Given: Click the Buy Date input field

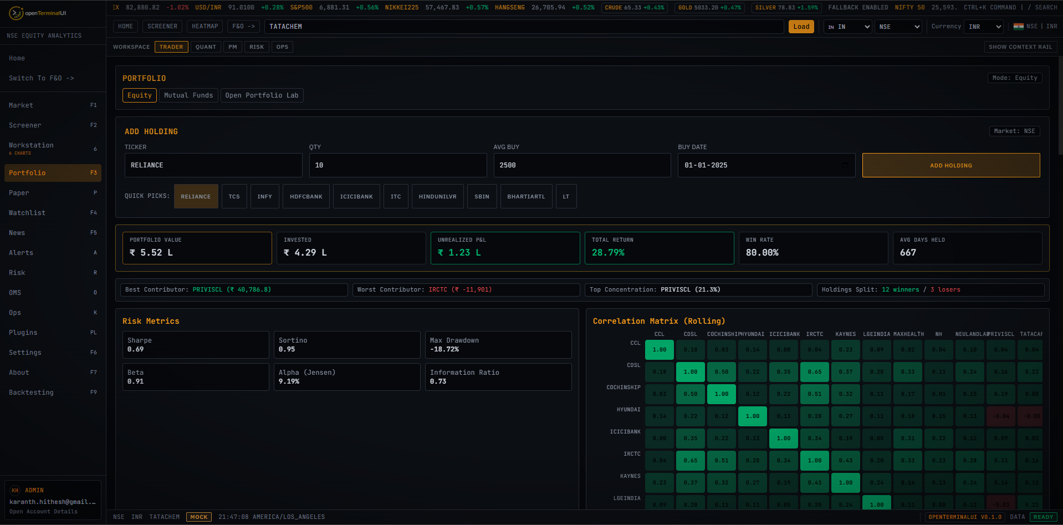Looking at the screenshot, I should 766,165.
